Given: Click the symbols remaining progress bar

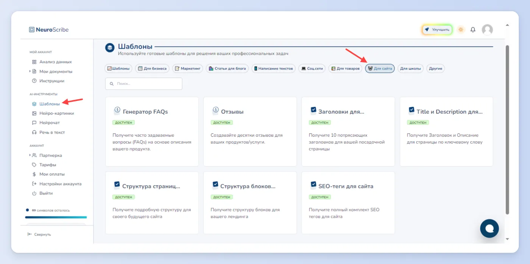Looking at the screenshot, I should 56,217.
